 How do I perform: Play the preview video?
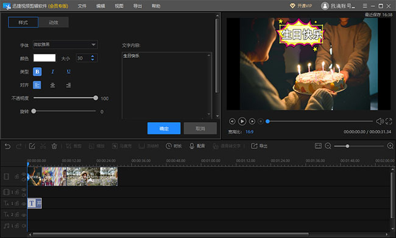242,121
